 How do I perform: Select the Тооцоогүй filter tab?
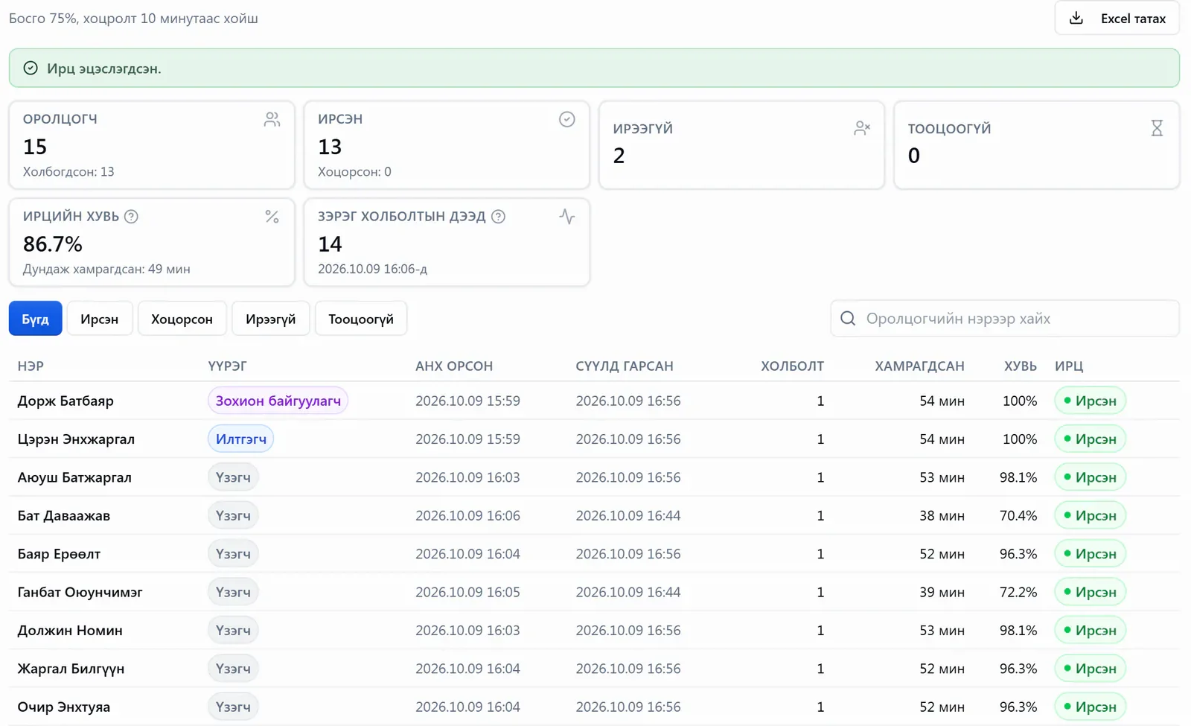point(361,319)
